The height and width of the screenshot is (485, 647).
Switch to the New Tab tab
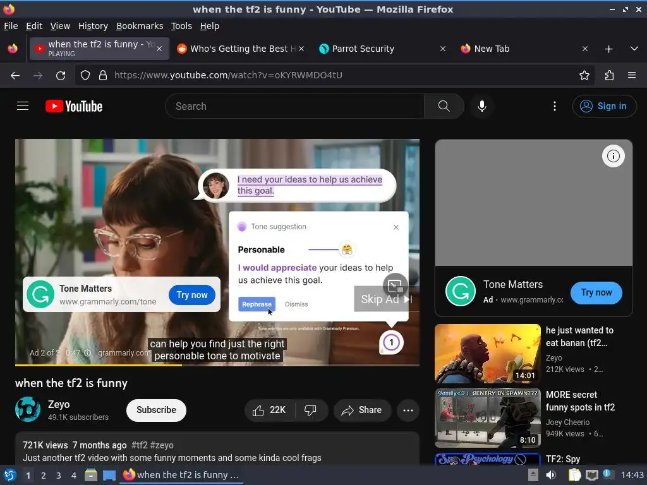click(x=525, y=49)
